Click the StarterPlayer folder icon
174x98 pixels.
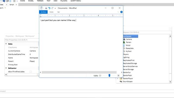(x=121, y=78)
